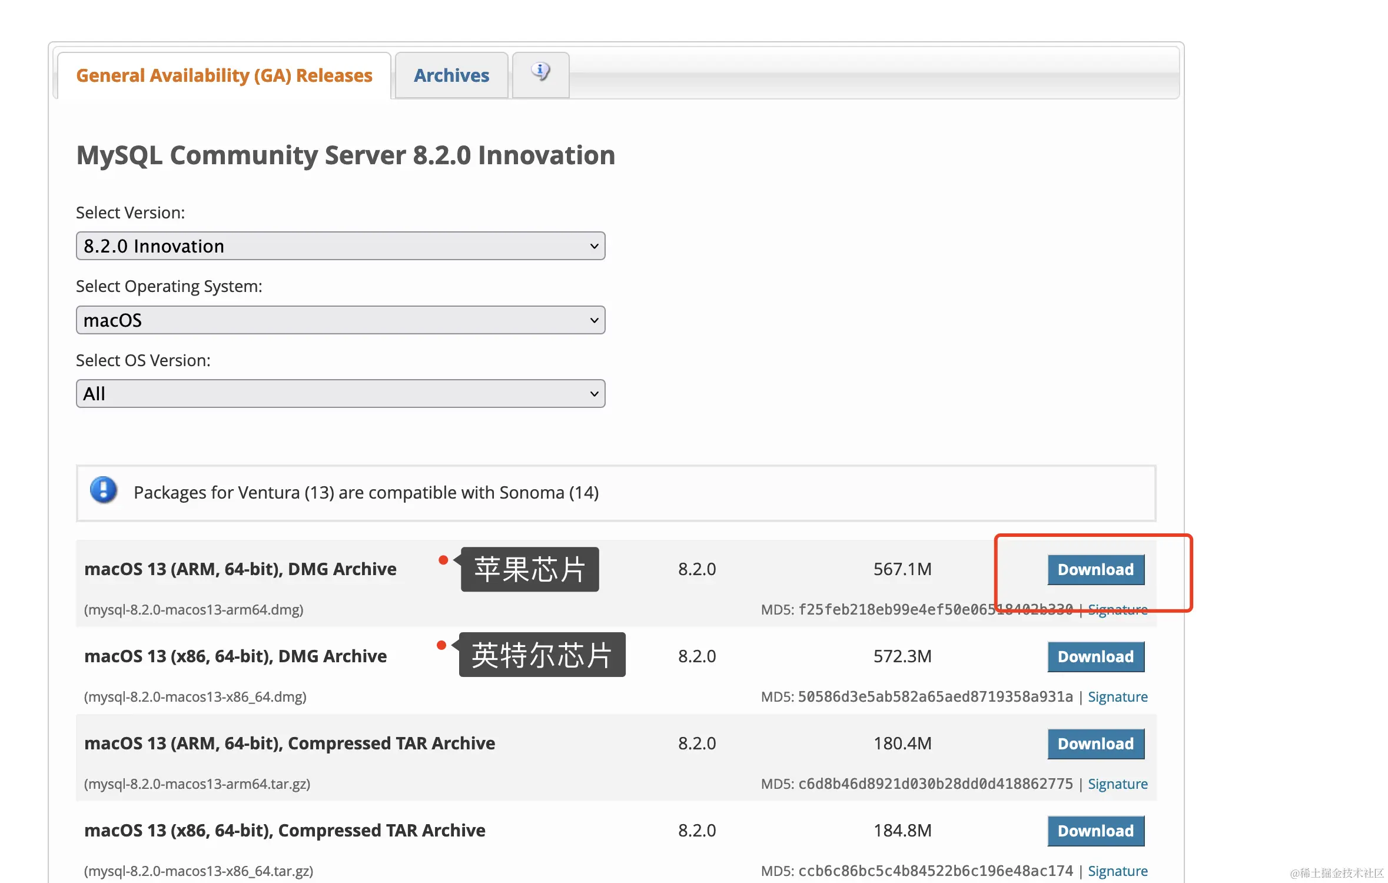Open the information icon tab
Screen dimensions: 1388x883
[540, 75]
